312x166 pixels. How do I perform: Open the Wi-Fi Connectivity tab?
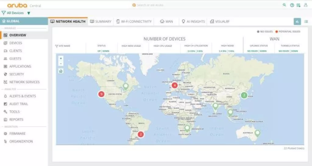point(133,22)
